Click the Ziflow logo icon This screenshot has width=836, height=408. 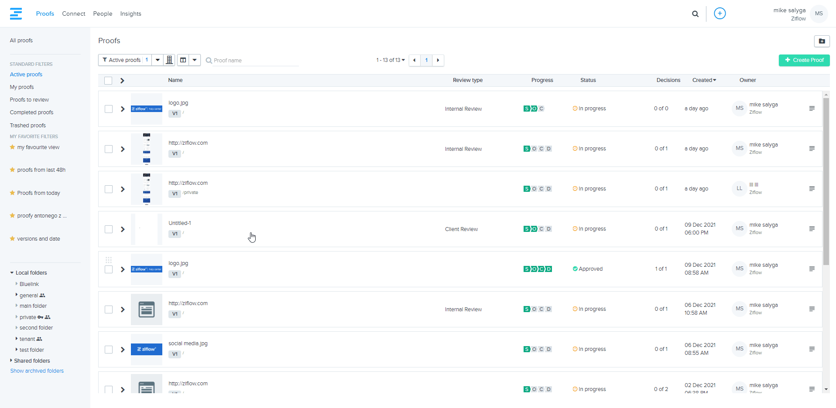16,14
